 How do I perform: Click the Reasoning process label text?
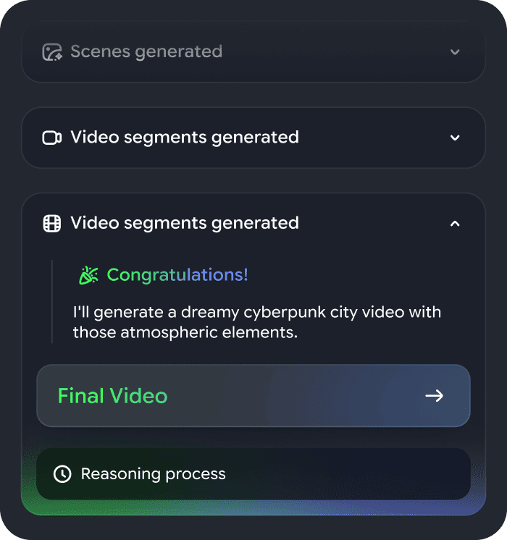pos(154,474)
